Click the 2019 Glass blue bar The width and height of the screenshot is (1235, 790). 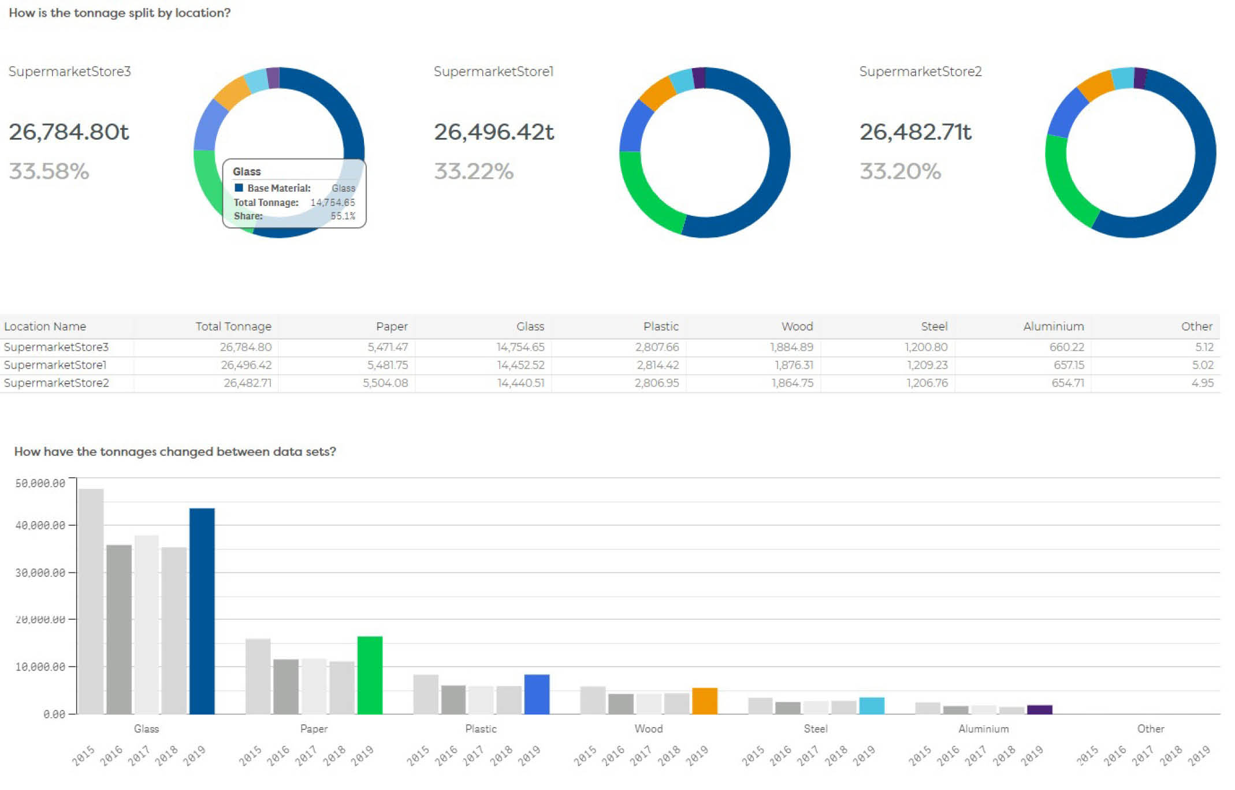tap(202, 611)
